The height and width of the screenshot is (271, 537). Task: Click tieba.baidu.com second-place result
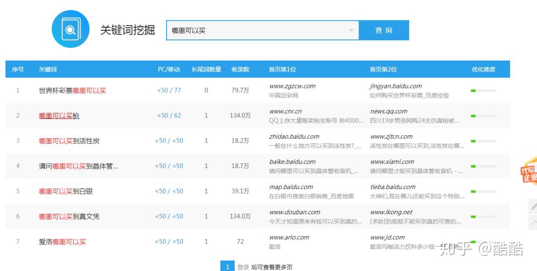pos(392,187)
